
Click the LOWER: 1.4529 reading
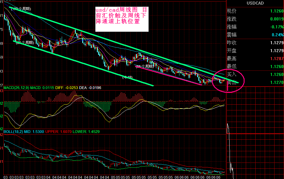coord(86,132)
